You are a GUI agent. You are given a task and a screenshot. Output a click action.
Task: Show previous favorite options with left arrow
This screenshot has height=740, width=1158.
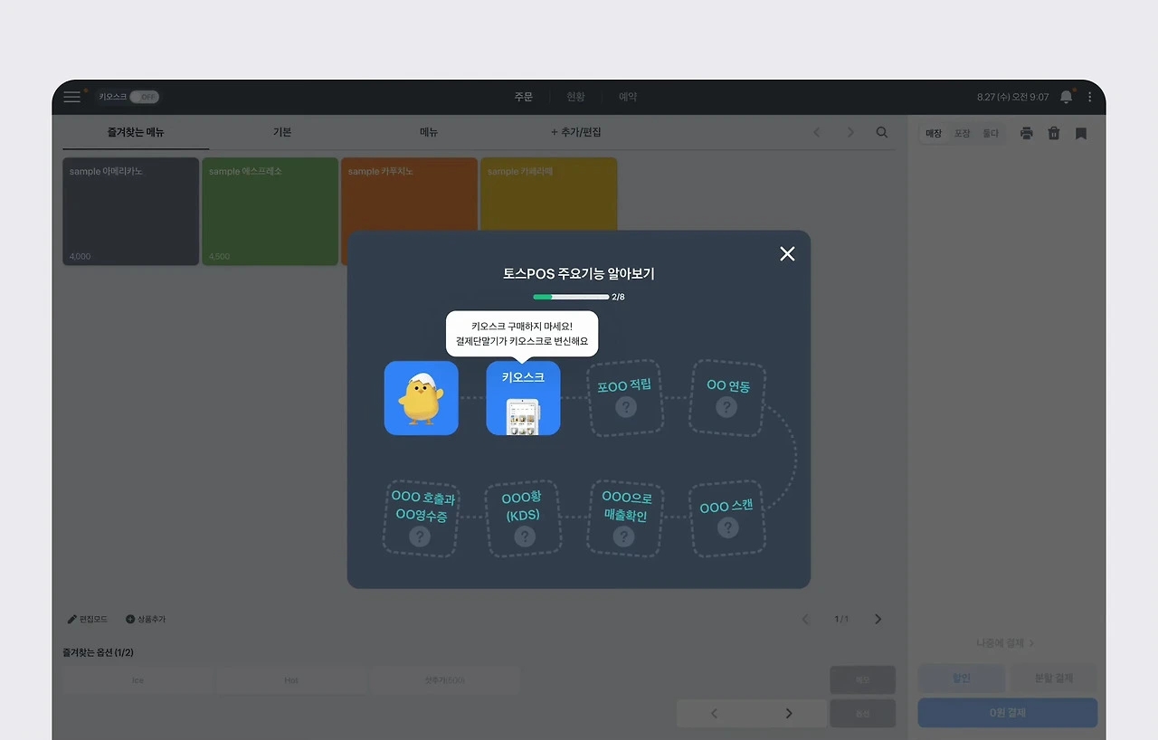tap(714, 713)
